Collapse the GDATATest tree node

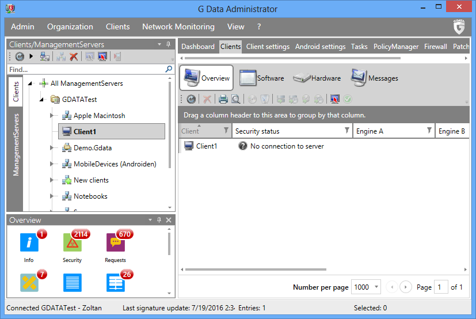(x=42, y=100)
